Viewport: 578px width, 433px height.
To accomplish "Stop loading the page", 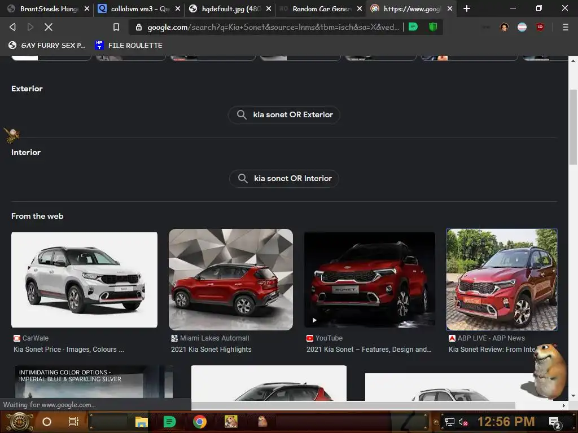I will (x=49, y=27).
